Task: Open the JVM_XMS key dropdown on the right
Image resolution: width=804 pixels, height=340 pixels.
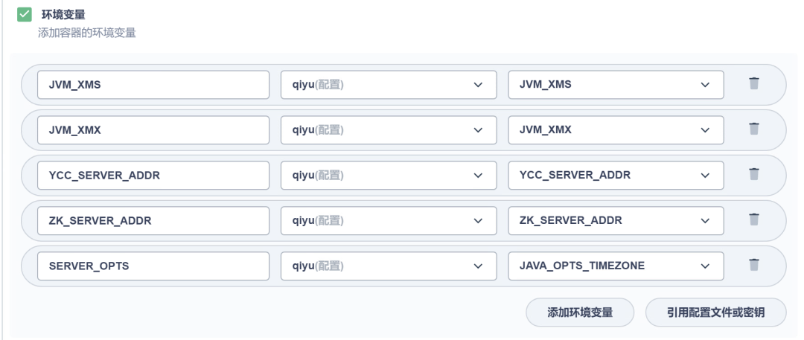Action: point(616,85)
